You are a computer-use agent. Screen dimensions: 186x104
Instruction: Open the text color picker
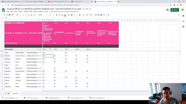point(65,15)
